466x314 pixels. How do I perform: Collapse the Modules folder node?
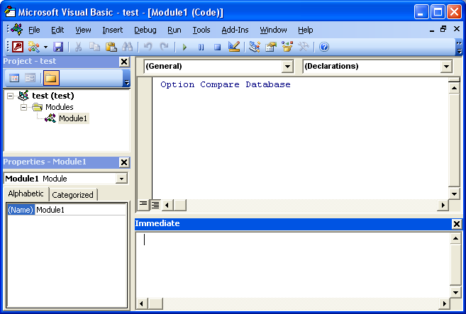24,107
